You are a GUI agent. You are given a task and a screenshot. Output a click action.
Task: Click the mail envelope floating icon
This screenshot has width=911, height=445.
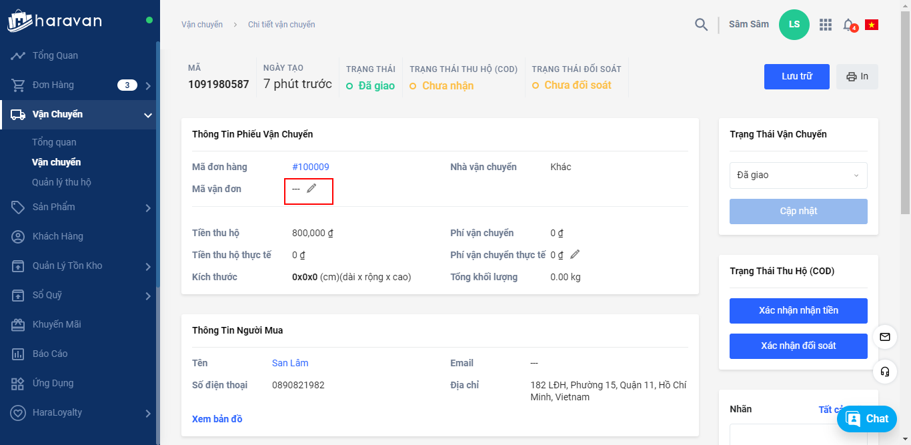(x=885, y=337)
